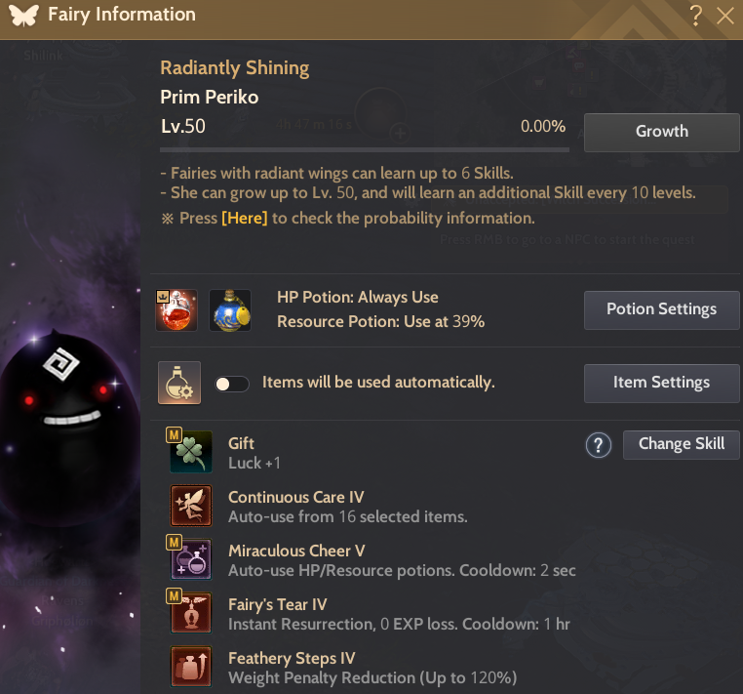Select the Feathery Steps IV weight icon

pos(190,666)
